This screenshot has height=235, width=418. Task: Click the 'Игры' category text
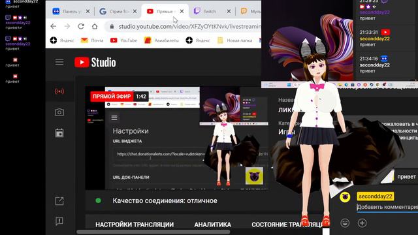(287, 132)
